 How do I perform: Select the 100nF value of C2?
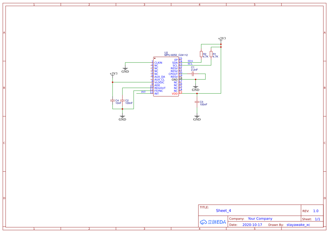(129, 103)
